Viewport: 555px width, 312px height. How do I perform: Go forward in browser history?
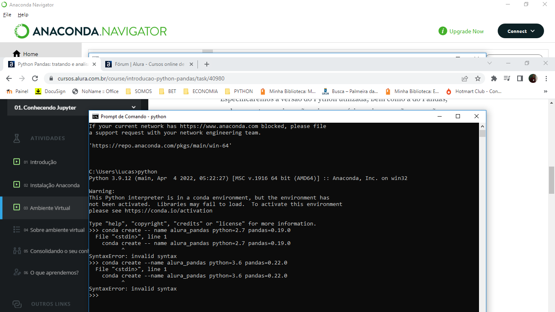click(x=22, y=78)
